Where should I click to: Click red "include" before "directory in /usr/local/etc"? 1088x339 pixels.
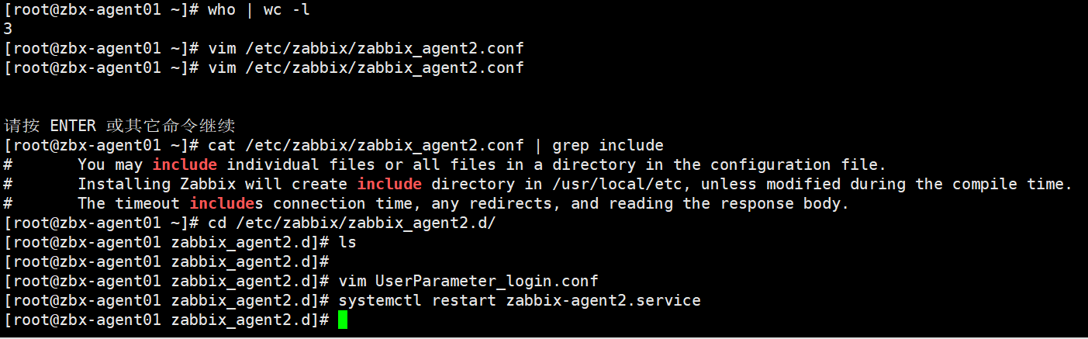click(389, 184)
